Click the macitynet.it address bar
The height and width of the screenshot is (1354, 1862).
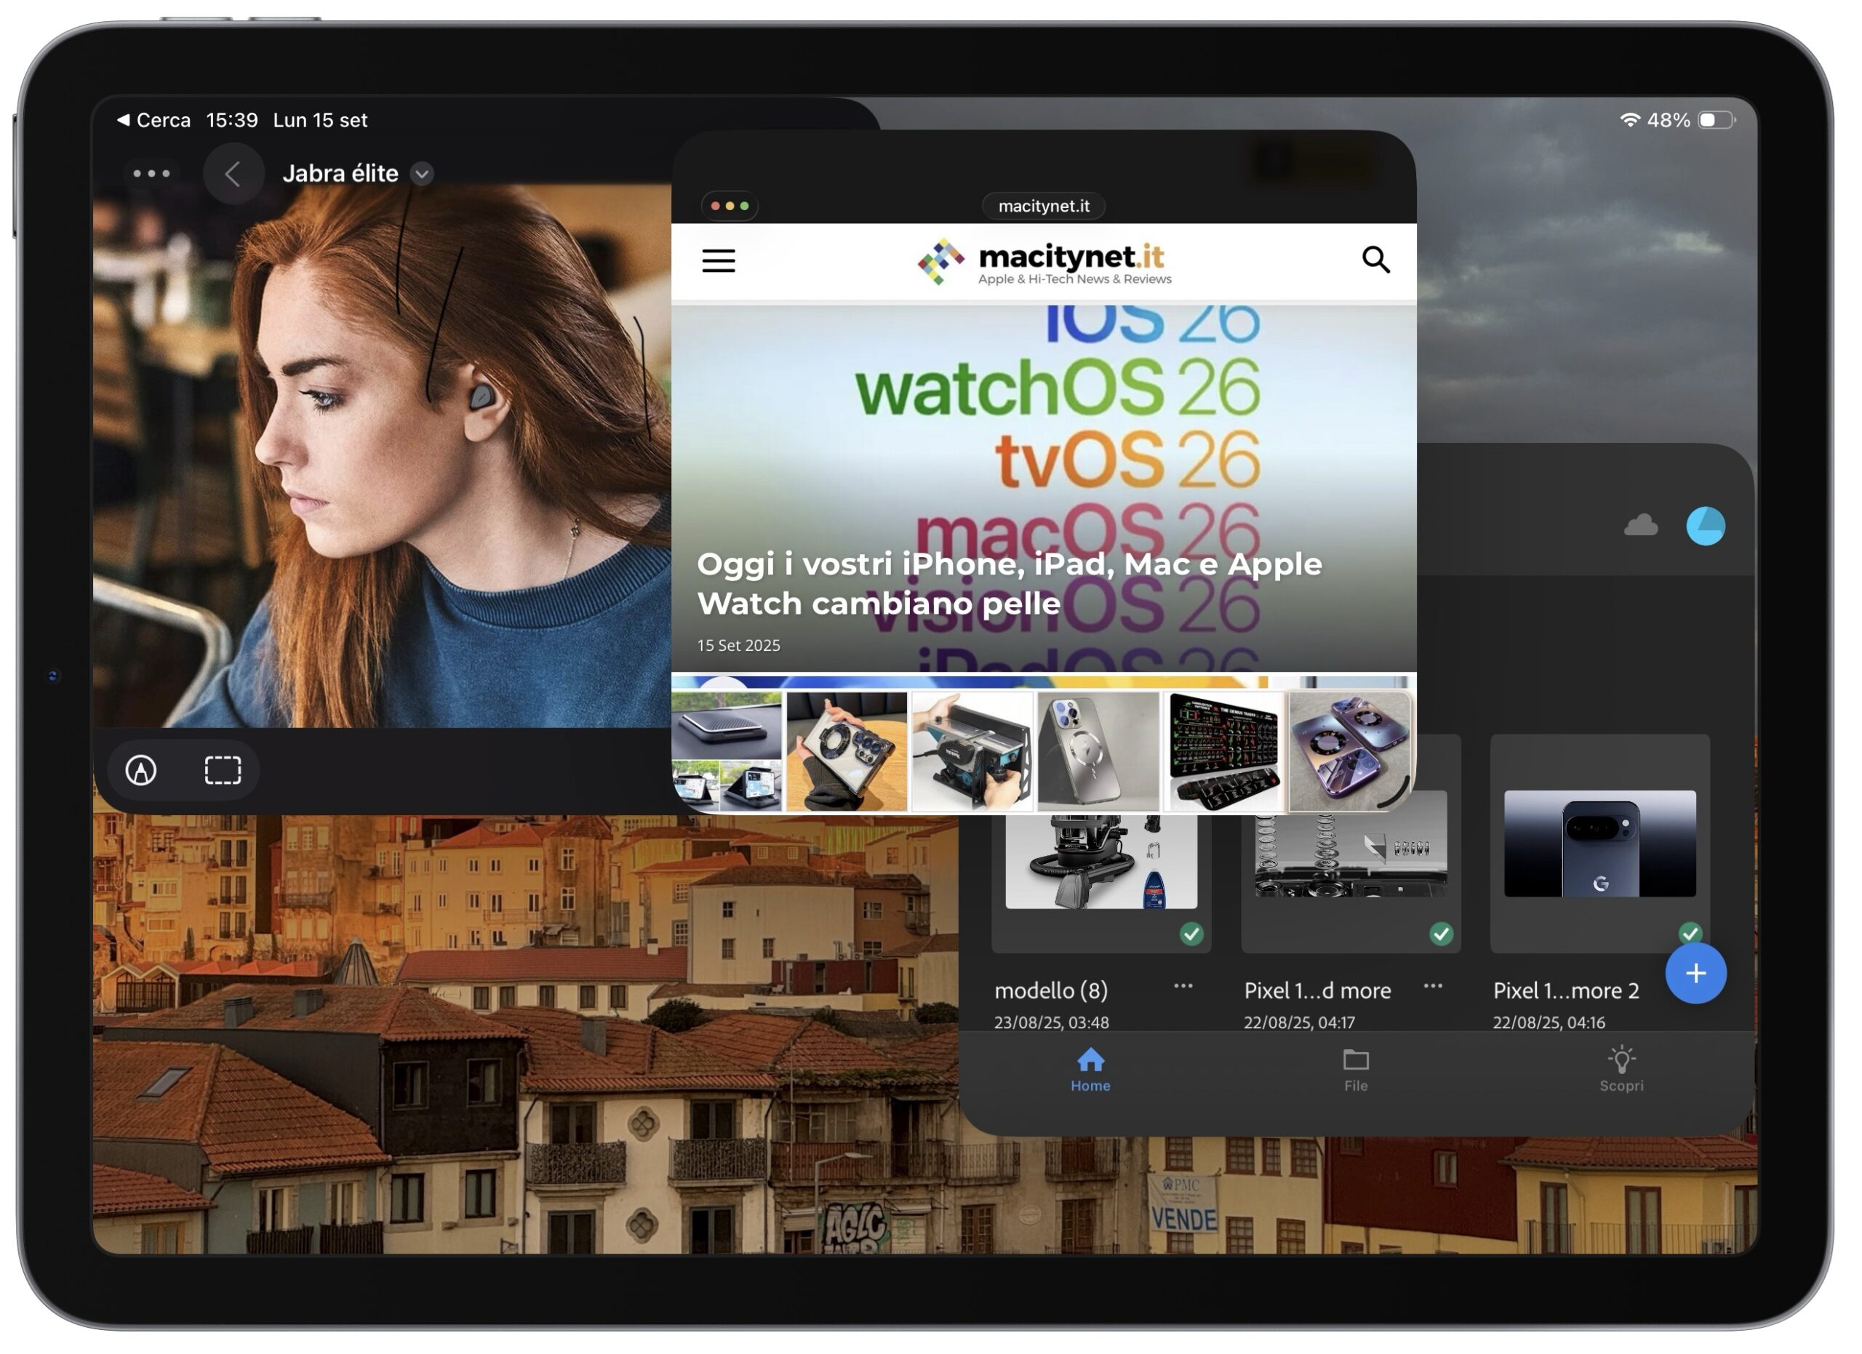click(x=1045, y=207)
